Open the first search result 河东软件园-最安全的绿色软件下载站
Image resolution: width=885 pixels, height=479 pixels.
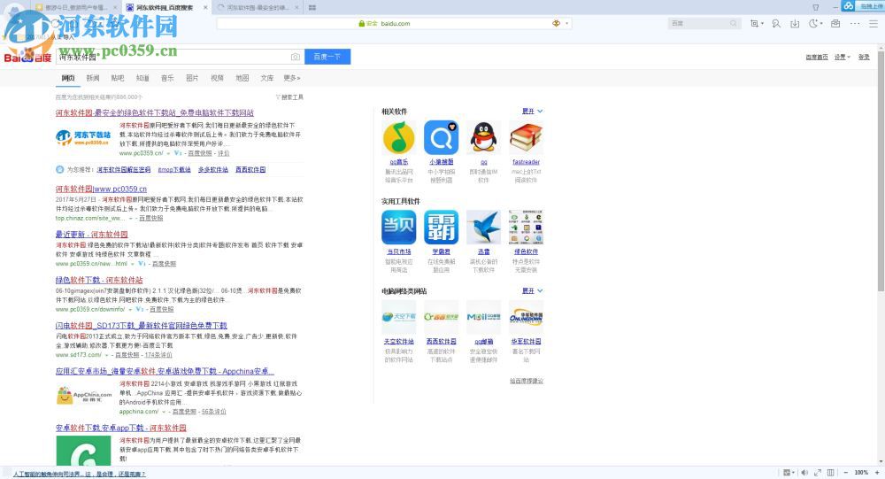[x=155, y=113]
